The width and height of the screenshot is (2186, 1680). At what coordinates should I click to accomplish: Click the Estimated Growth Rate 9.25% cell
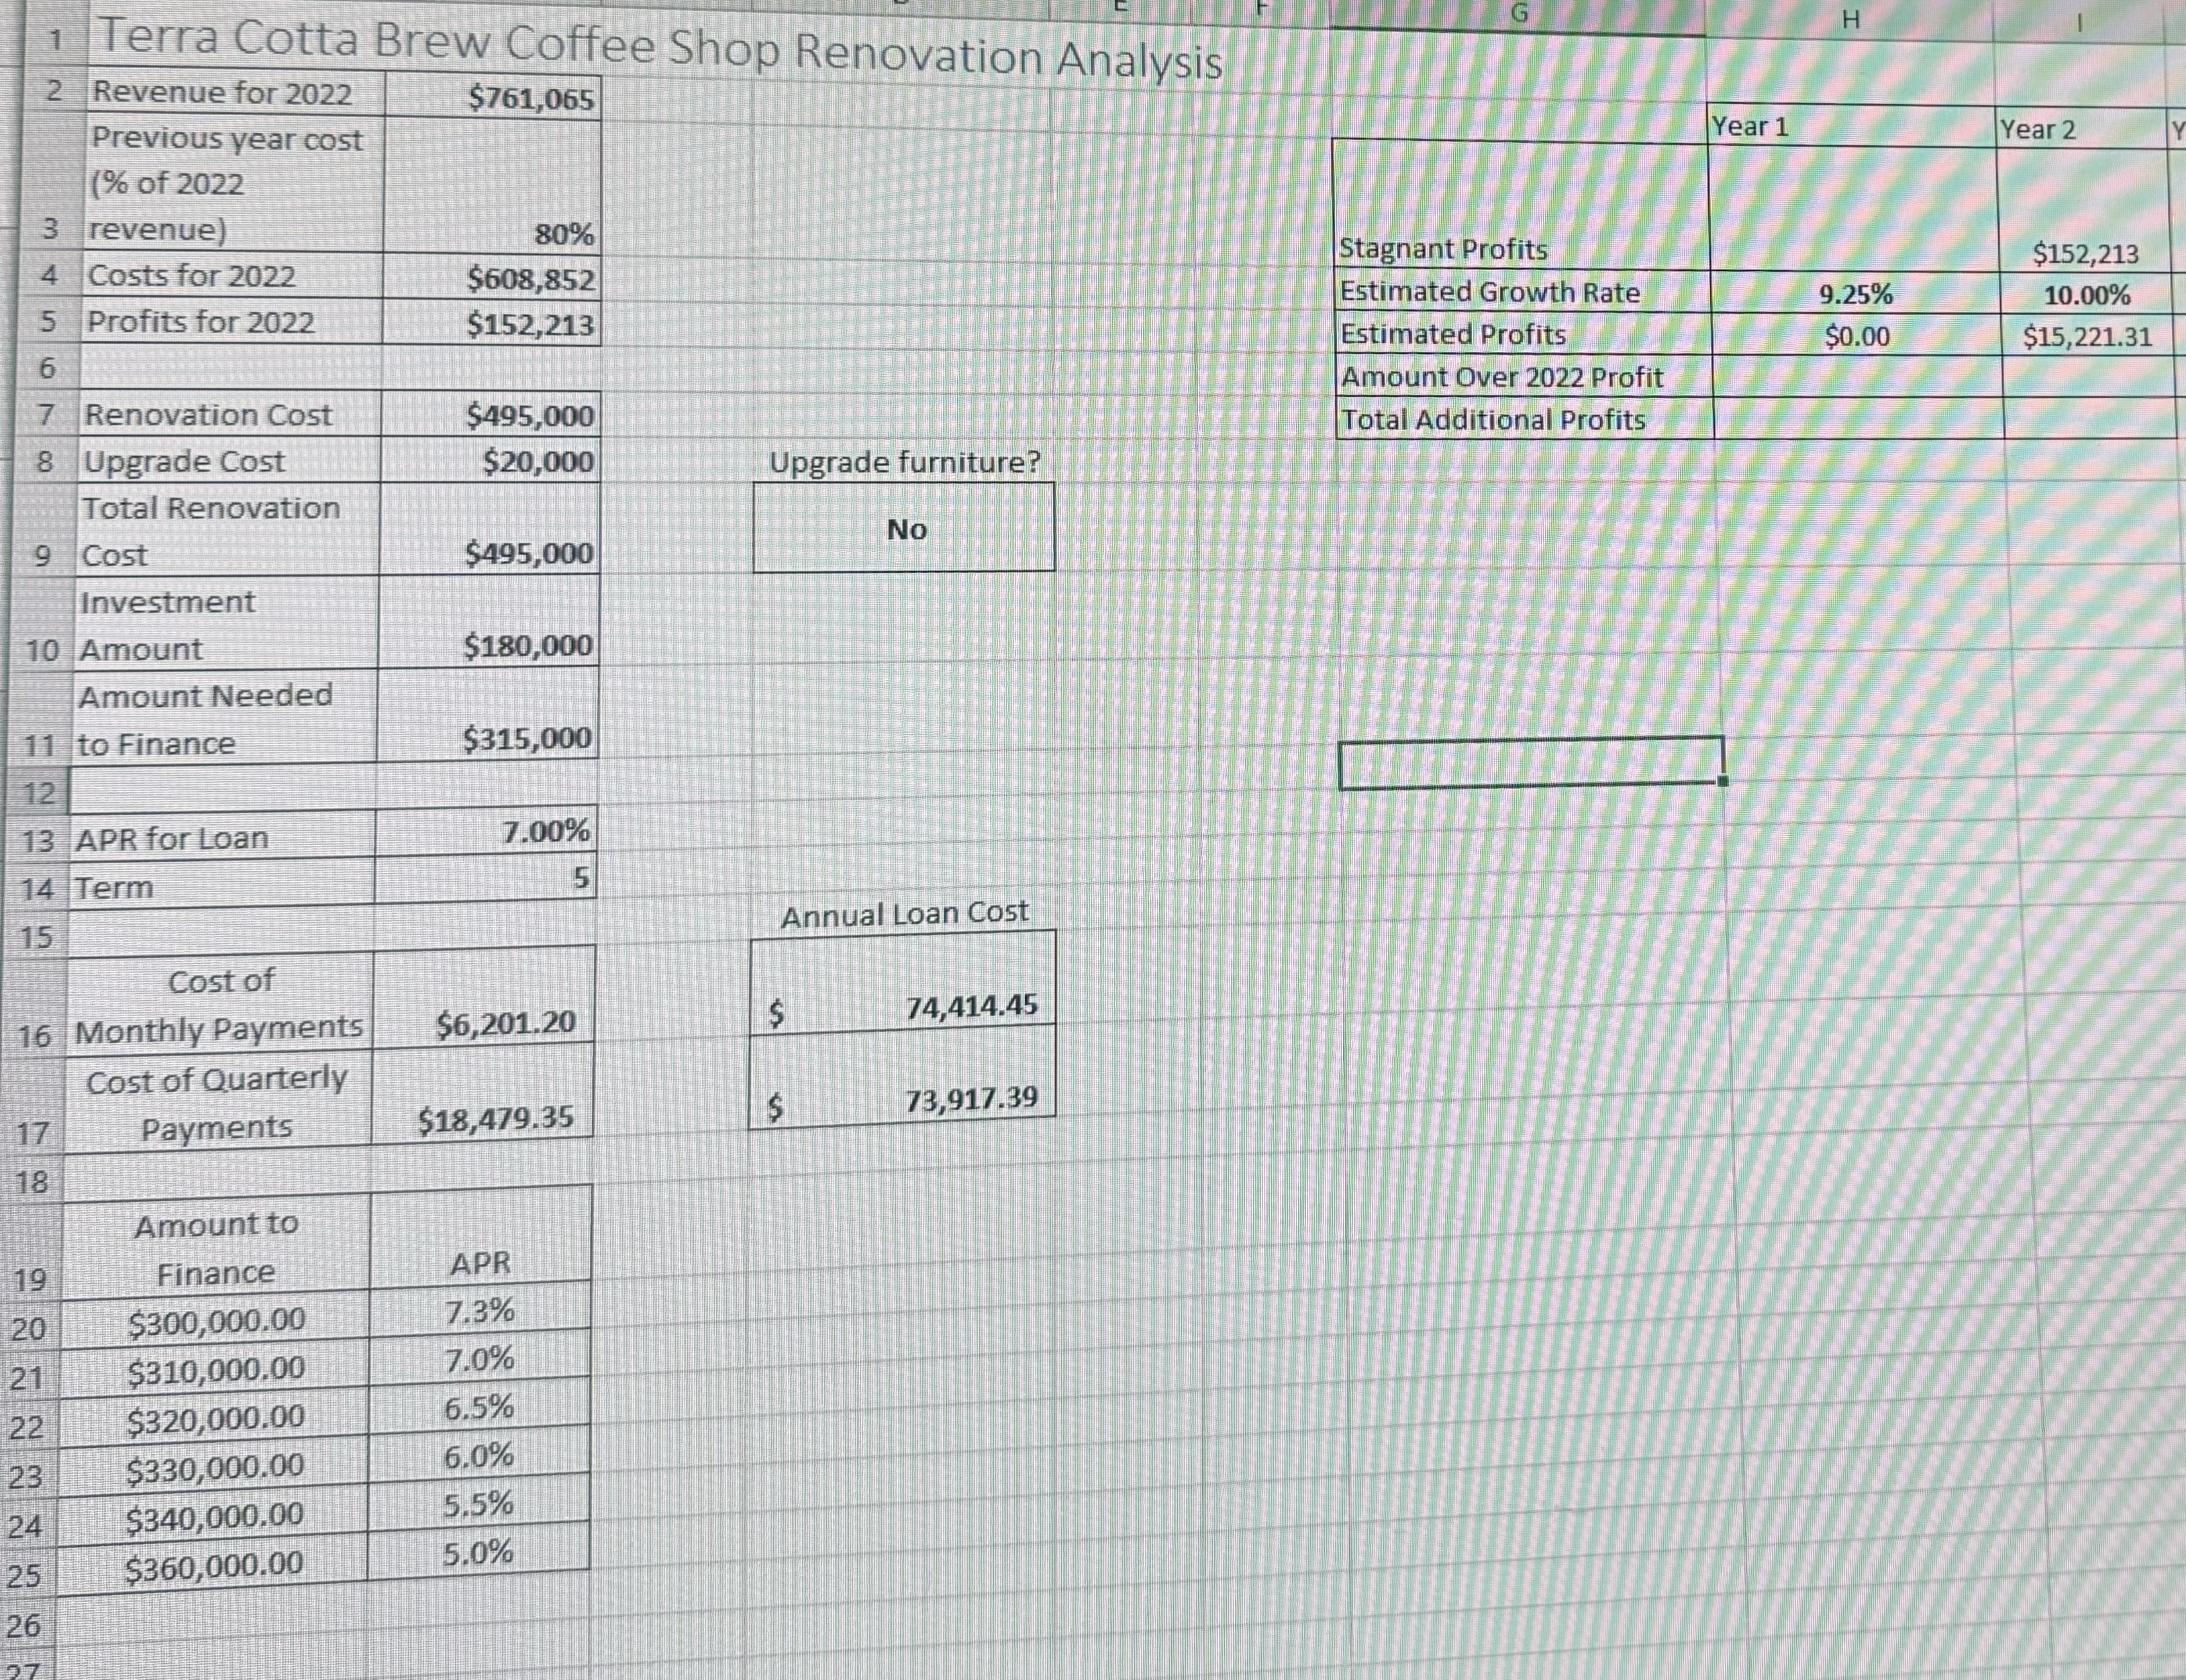pos(1855,294)
